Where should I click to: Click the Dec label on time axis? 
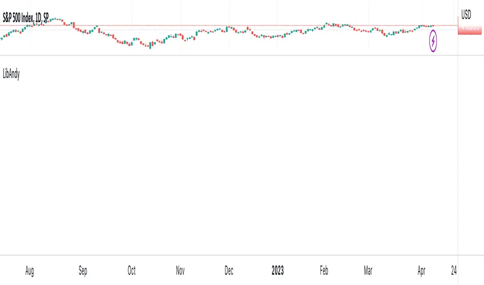pos(229,270)
